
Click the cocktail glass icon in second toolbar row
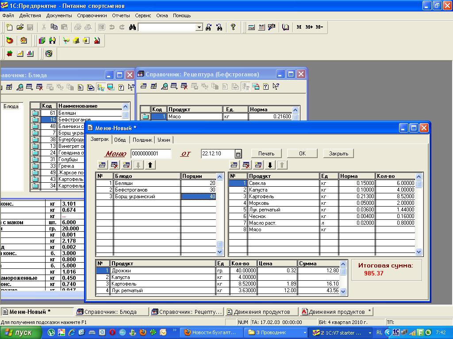tap(66, 40)
